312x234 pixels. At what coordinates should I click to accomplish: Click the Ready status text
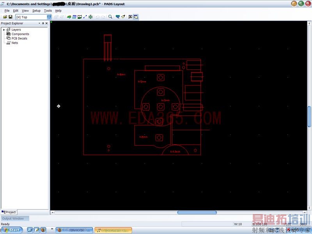[5, 224]
